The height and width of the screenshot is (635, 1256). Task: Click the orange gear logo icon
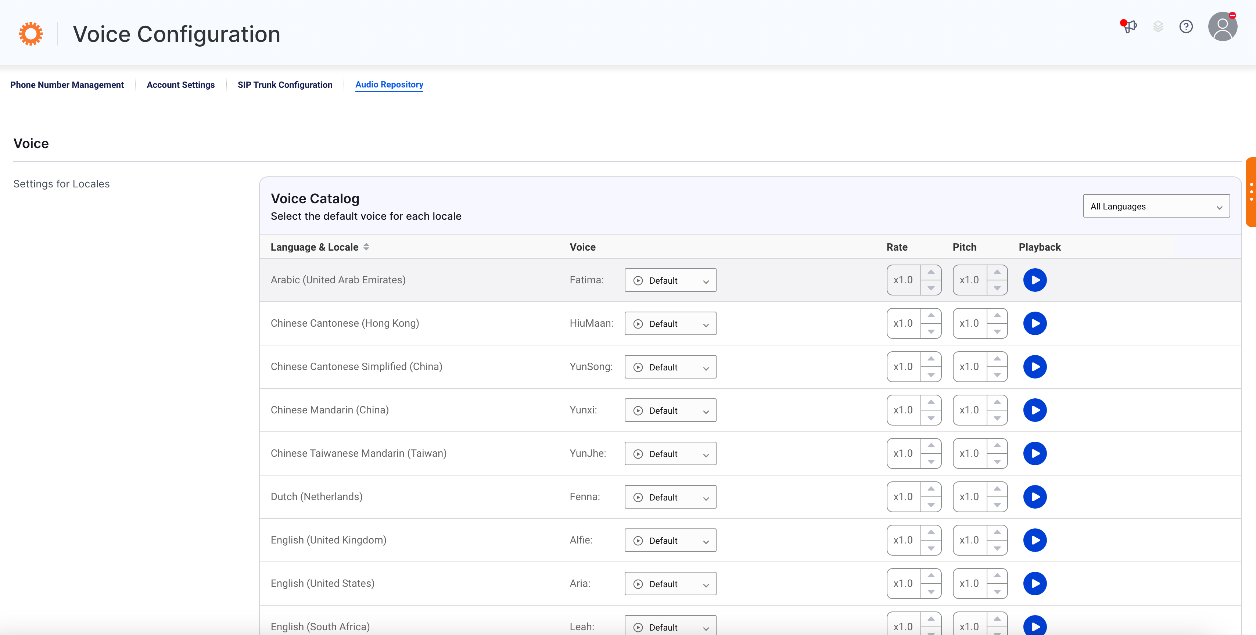[x=31, y=34]
